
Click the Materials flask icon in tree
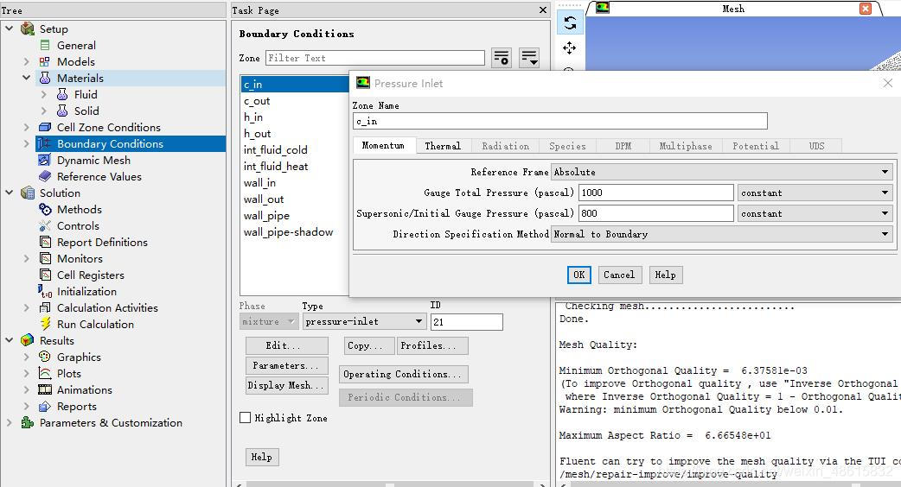pyautogui.click(x=46, y=79)
